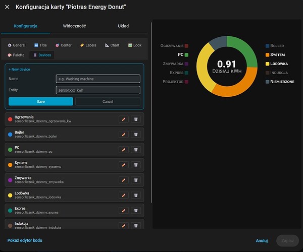Edit the Zmywarka device with pencil icon
The height and width of the screenshot is (252, 303).
click(x=124, y=180)
